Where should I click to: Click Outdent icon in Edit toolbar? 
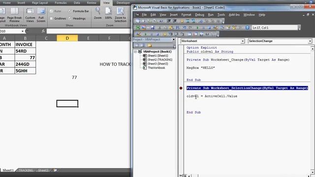[175, 21]
